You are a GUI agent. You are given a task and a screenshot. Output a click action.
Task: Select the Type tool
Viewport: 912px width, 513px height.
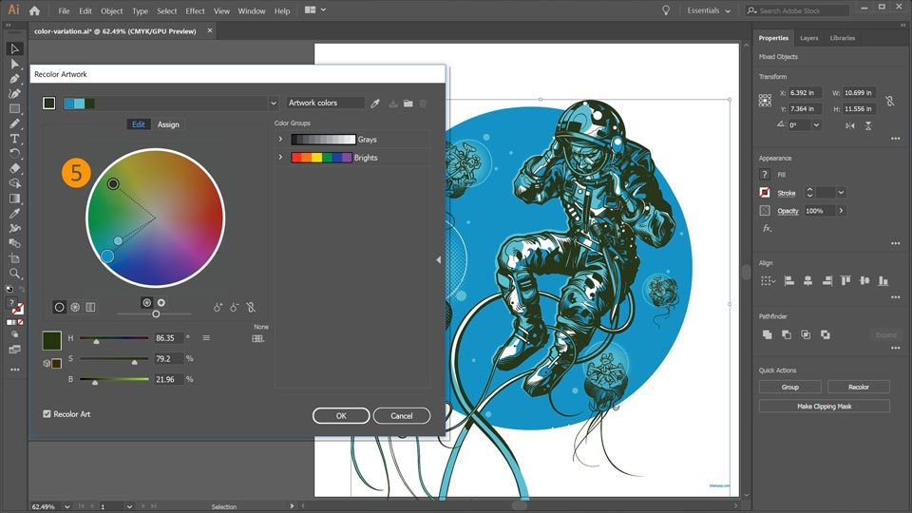[x=15, y=139]
